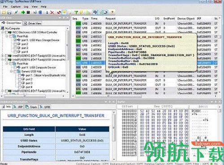Open the Buffer panel dropdown arrow

pyautogui.click(x=212, y=102)
